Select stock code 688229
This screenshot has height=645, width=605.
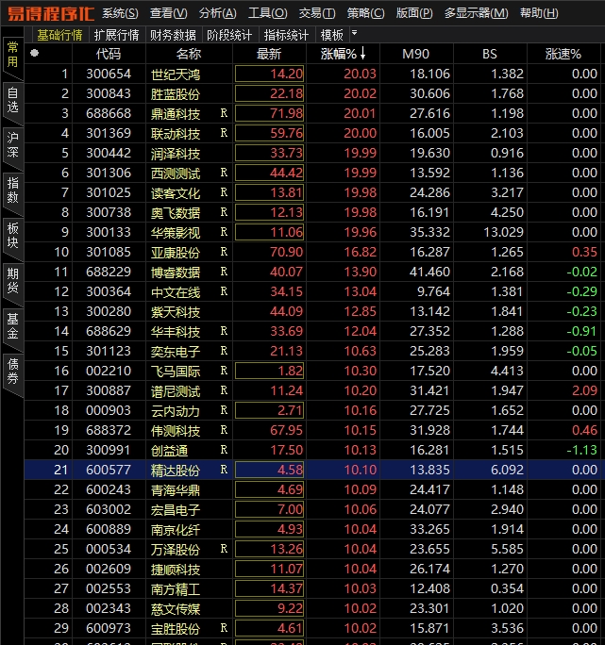109,272
